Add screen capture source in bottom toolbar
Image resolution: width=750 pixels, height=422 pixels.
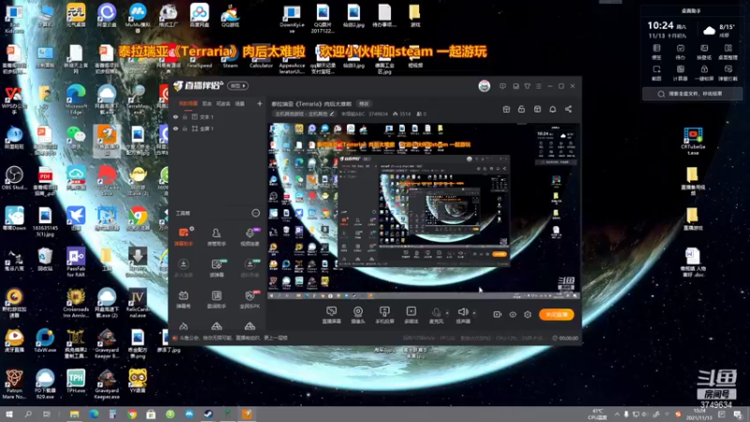click(331, 315)
